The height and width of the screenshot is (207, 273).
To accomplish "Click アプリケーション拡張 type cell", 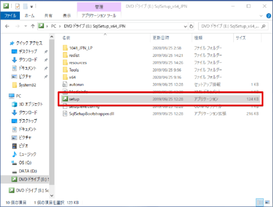I will (x=210, y=114).
